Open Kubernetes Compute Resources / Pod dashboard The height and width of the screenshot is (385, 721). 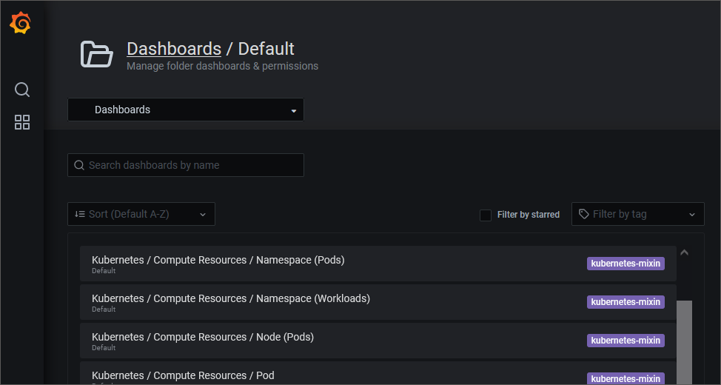(x=183, y=375)
